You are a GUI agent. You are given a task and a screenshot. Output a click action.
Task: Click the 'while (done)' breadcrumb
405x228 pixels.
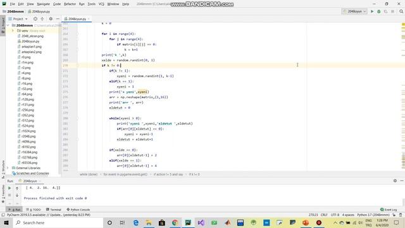pyautogui.click(x=89, y=175)
